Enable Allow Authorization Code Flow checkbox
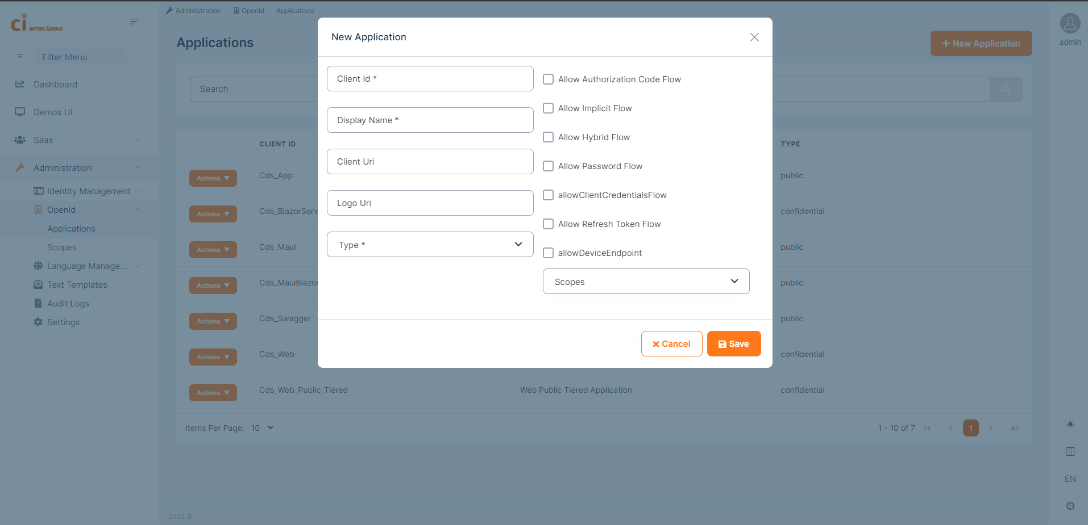 [x=549, y=79]
